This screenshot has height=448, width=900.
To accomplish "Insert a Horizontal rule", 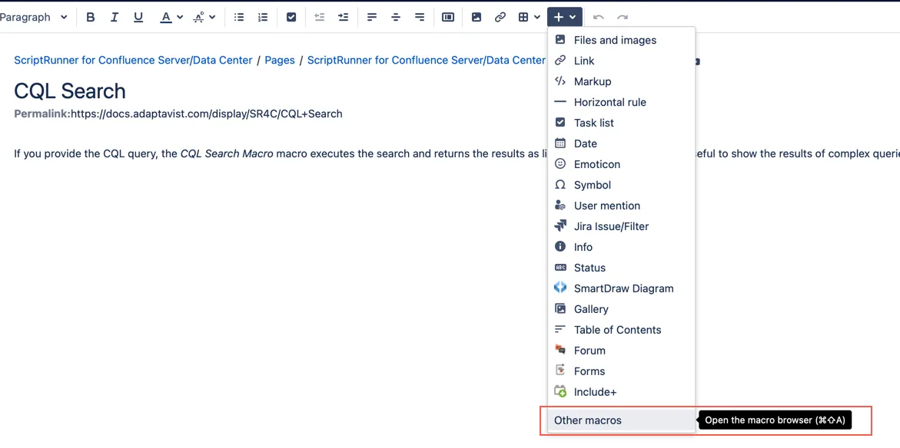I will pos(622,102).
